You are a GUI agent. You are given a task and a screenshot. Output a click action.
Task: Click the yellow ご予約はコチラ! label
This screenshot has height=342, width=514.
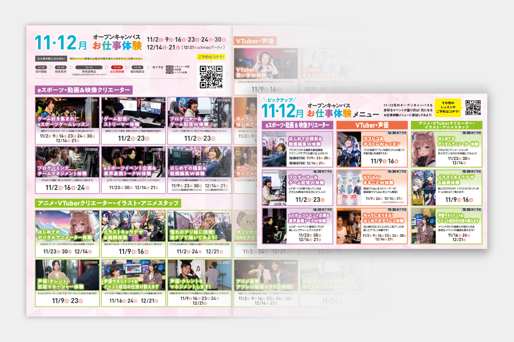[211, 57]
